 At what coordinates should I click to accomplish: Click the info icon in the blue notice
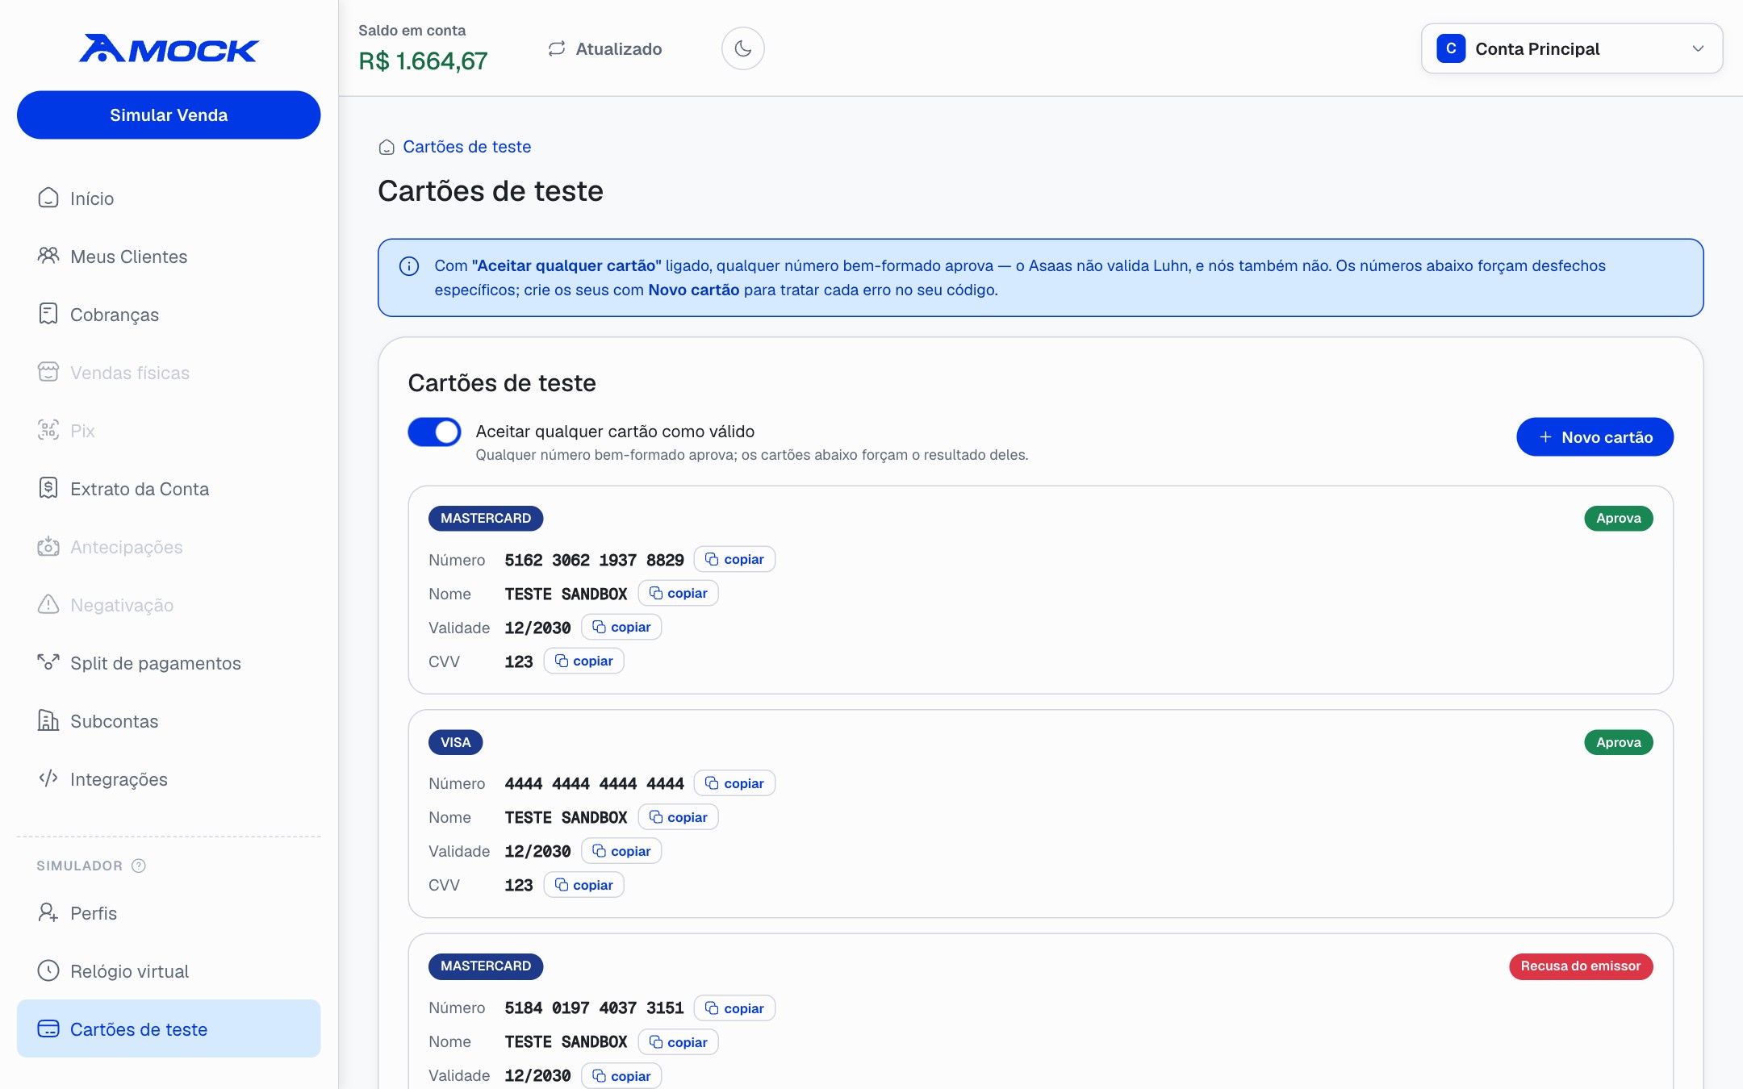click(x=409, y=266)
